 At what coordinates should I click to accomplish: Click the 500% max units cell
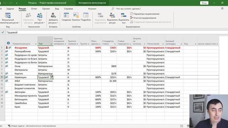96,51
